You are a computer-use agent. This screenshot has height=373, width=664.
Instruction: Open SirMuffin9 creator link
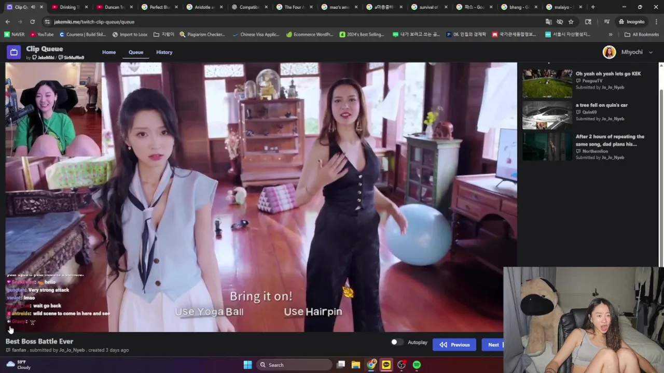[72, 58]
